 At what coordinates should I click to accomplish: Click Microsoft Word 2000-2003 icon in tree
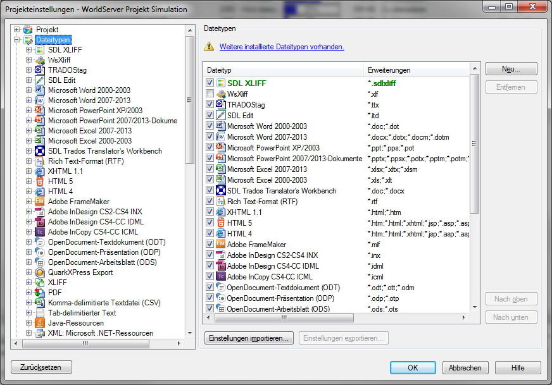click(x=40, y=90)
